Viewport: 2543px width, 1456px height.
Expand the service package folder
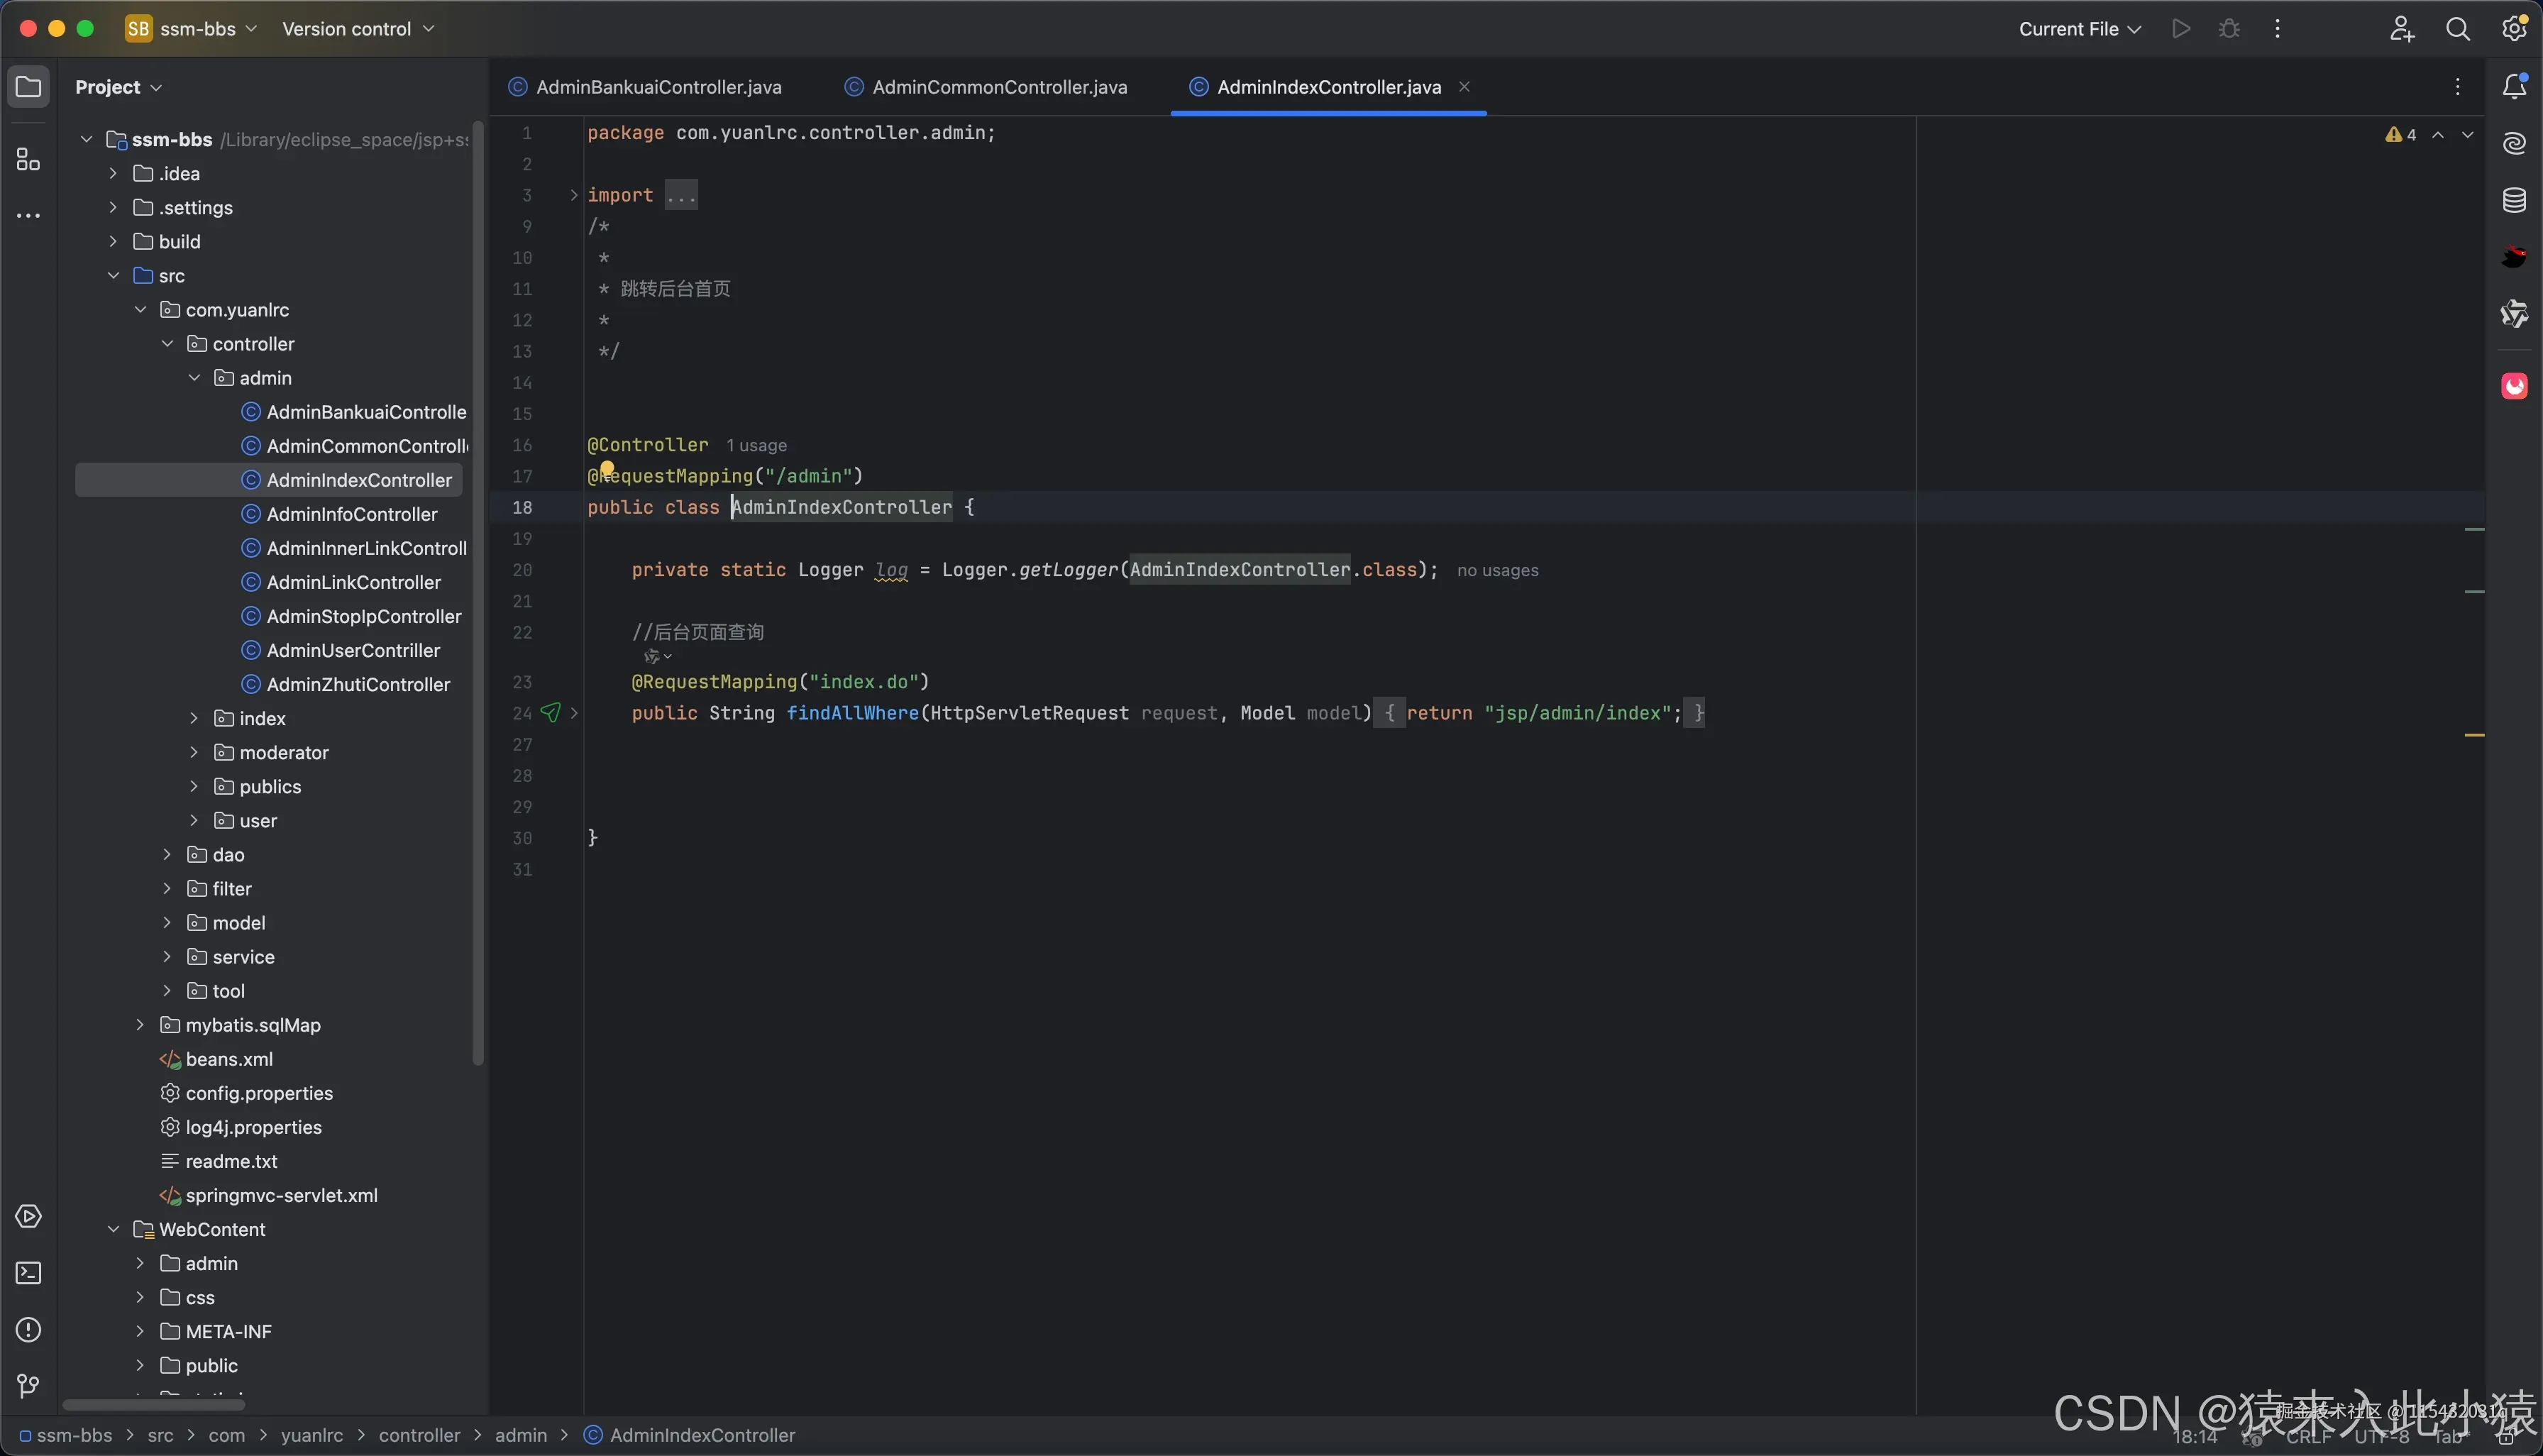coord(167,957)
